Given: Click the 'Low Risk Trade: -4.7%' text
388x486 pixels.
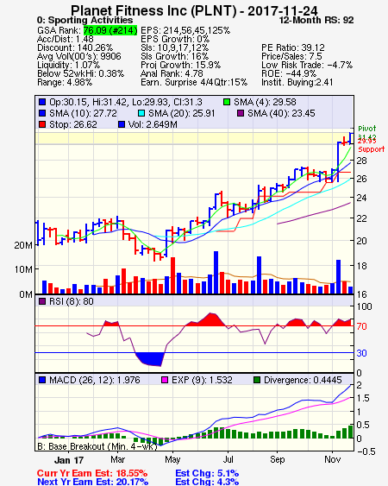Looking at the screenshot, I should tap(307, 65).
